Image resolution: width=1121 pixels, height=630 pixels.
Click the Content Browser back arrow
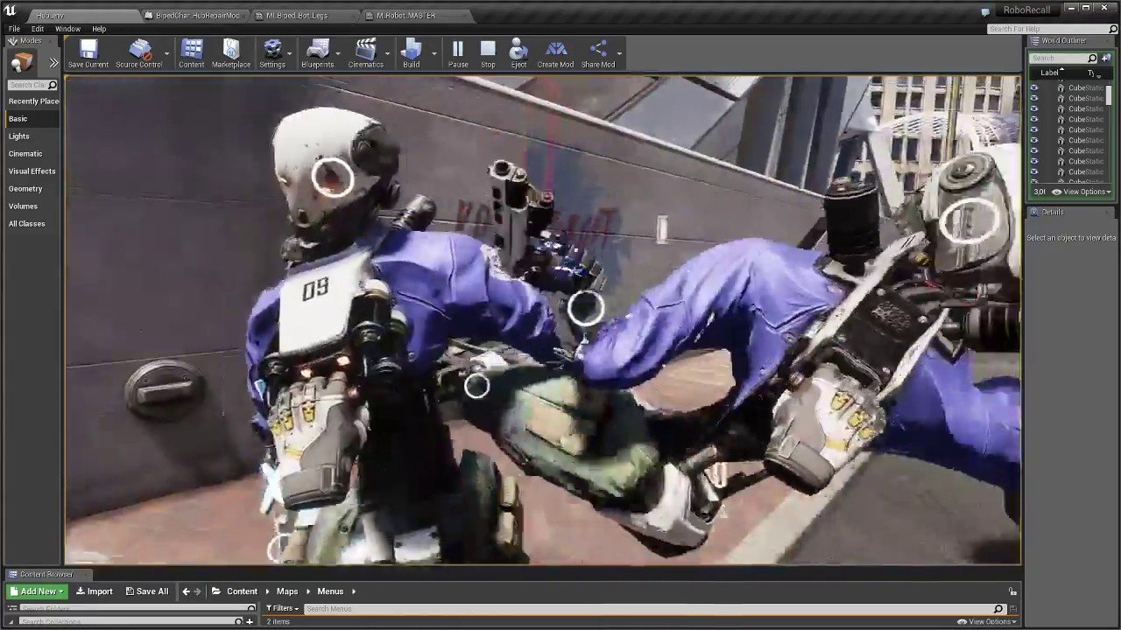coord(186,591)
